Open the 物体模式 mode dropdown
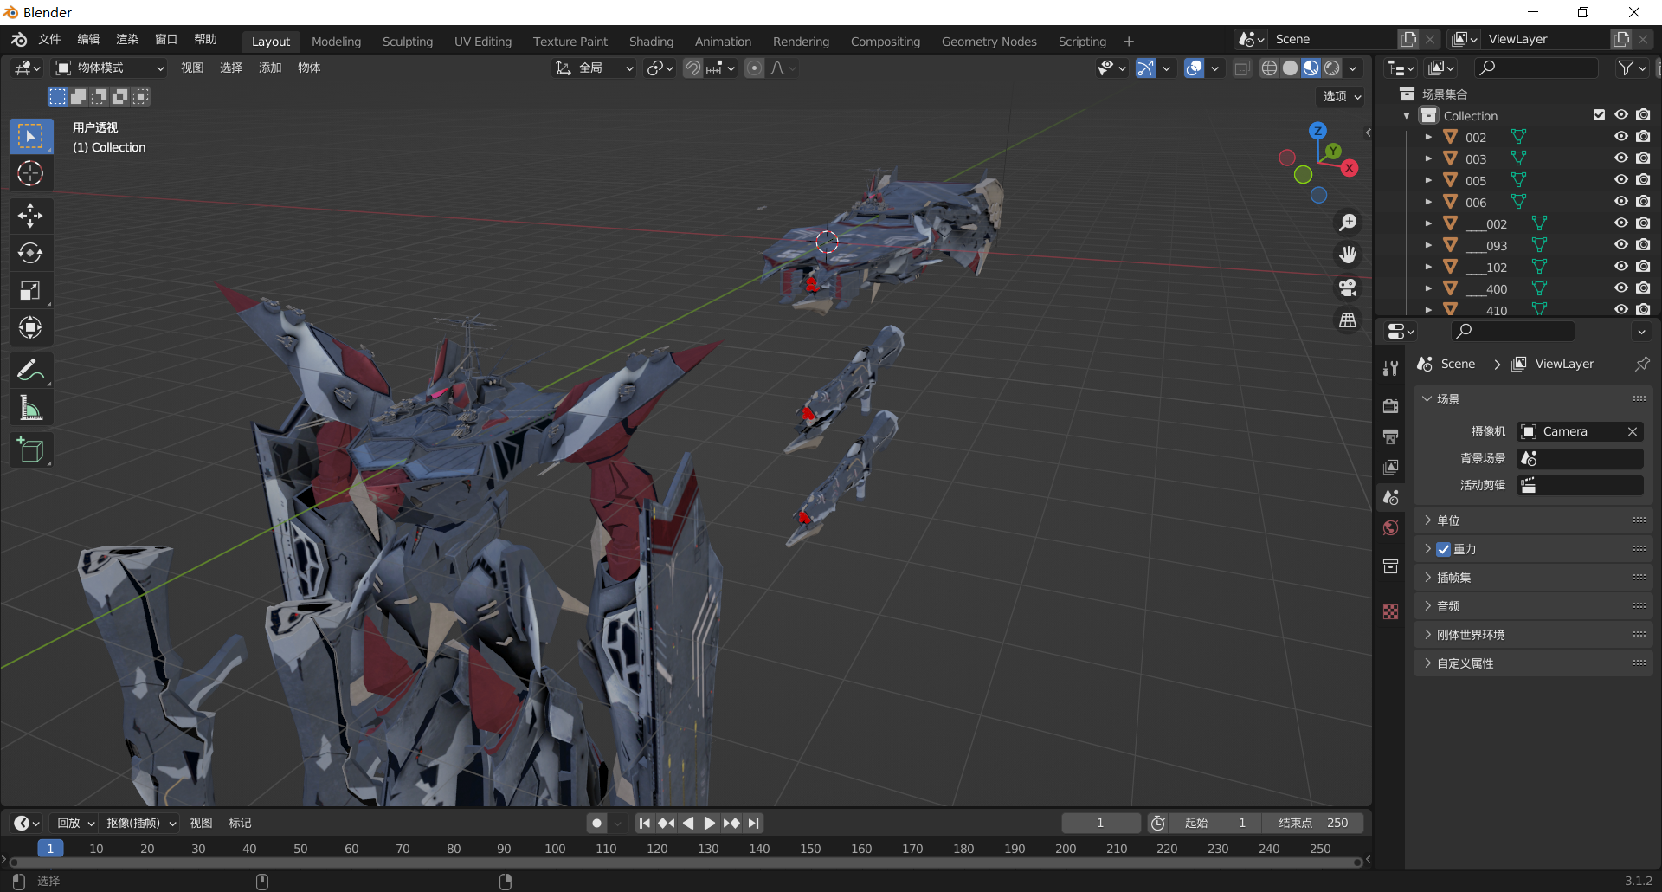Screen dimensions: 1662x892 (x=109, y=68)
